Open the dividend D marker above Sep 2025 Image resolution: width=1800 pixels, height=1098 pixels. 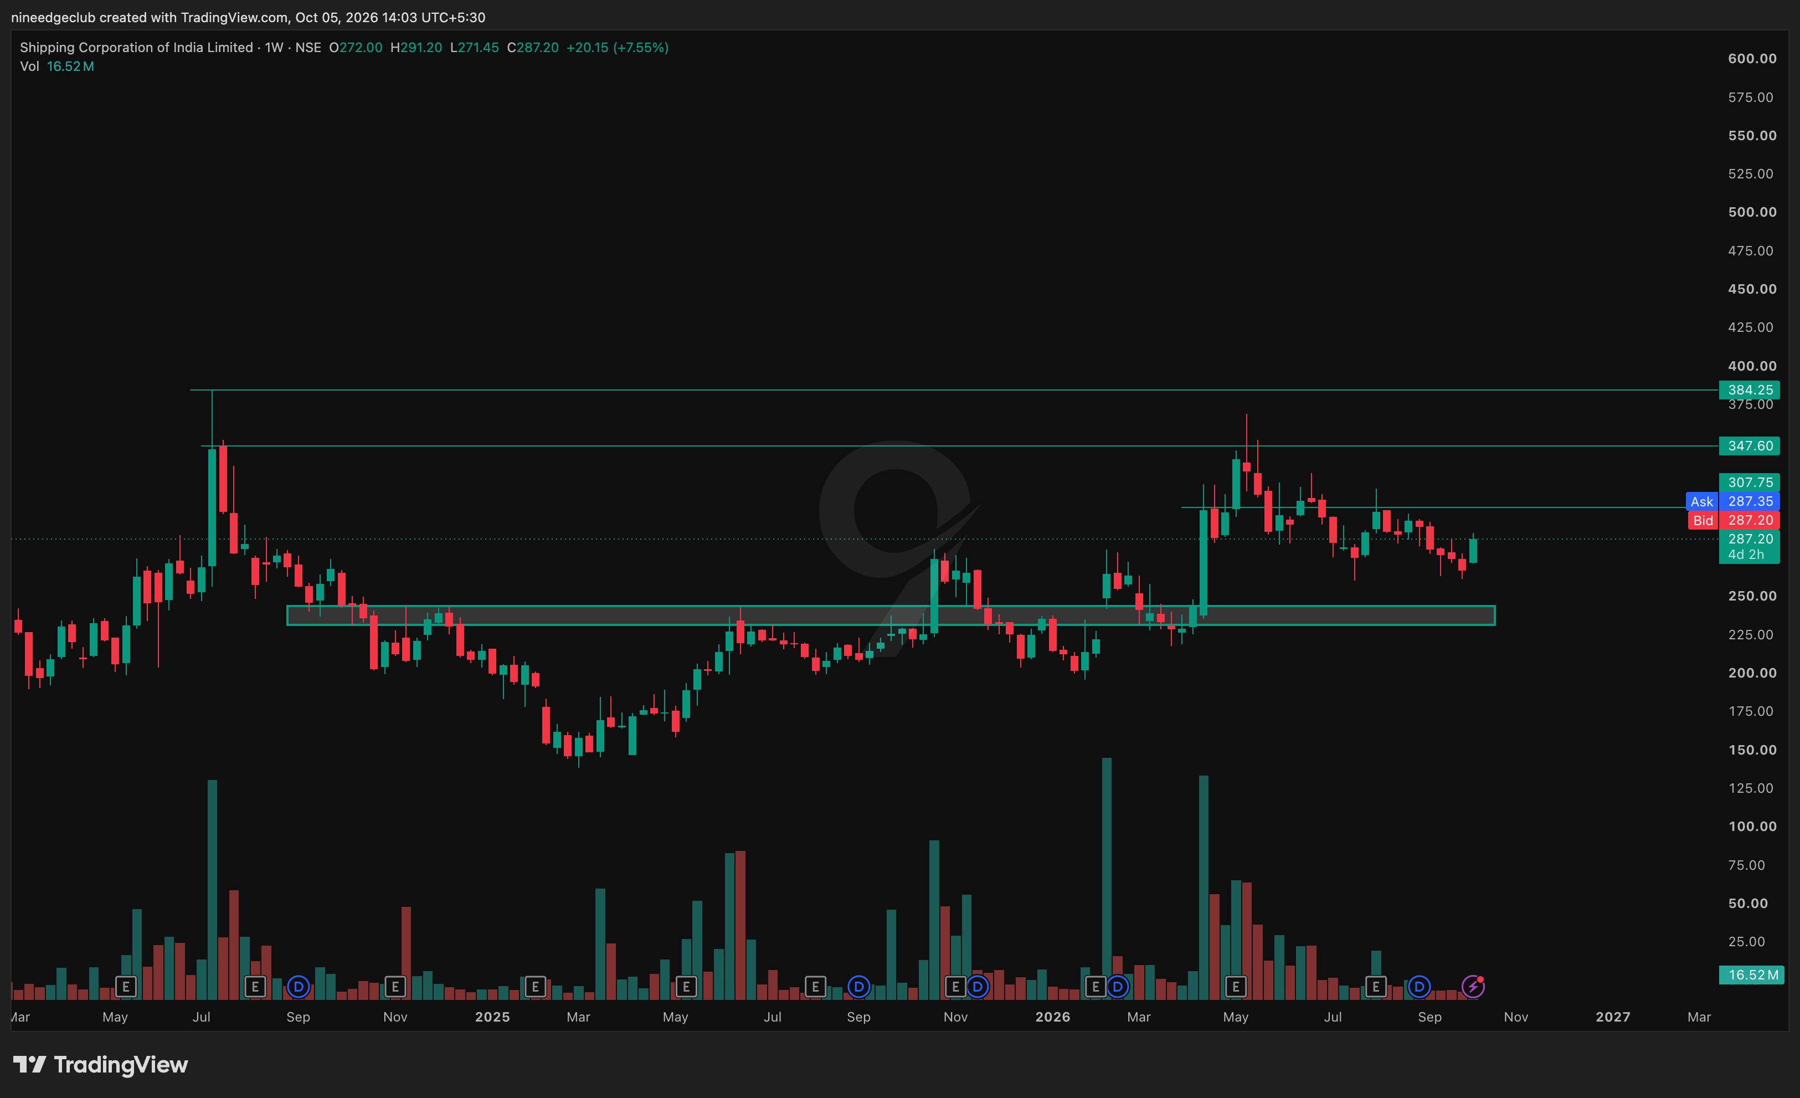pyautogui.click(x=858, y=987)
